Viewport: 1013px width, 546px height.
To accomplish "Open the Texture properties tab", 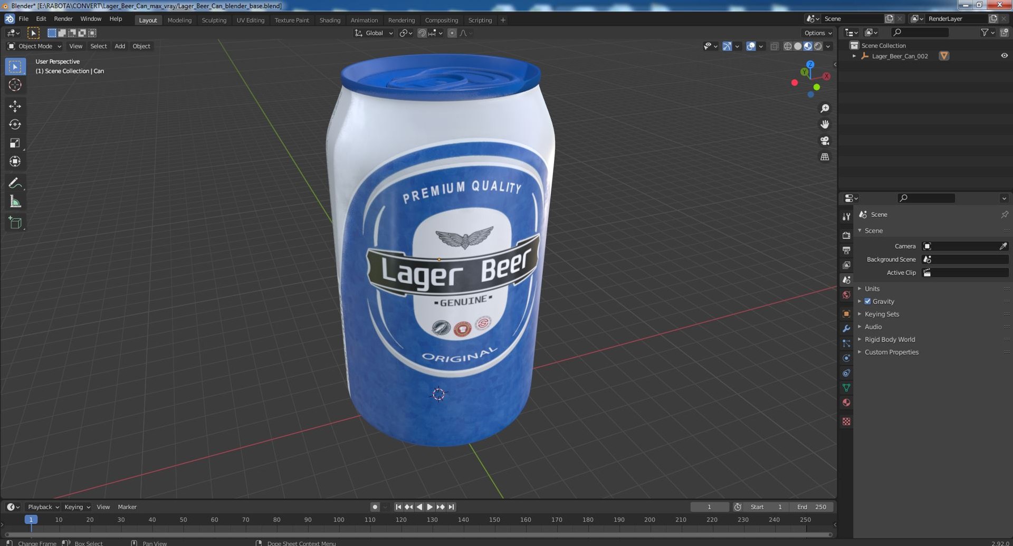I will tap(846, 422).
